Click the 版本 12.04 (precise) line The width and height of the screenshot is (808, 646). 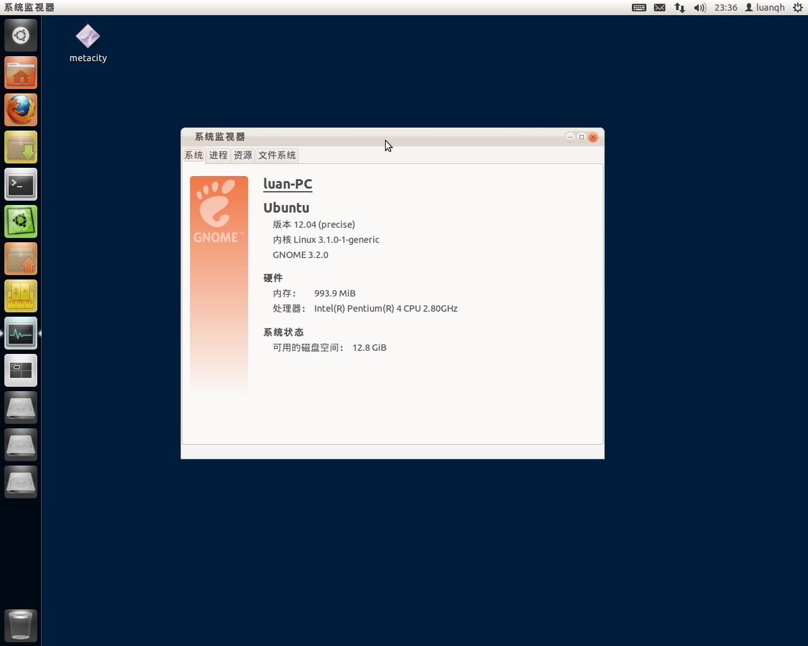pyautogui.click(x=314, y=225)
